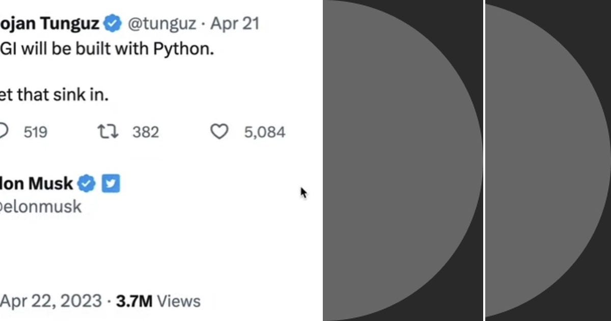Select the retweet icon showing 382
611x321 pixels.
coord(107,131)
